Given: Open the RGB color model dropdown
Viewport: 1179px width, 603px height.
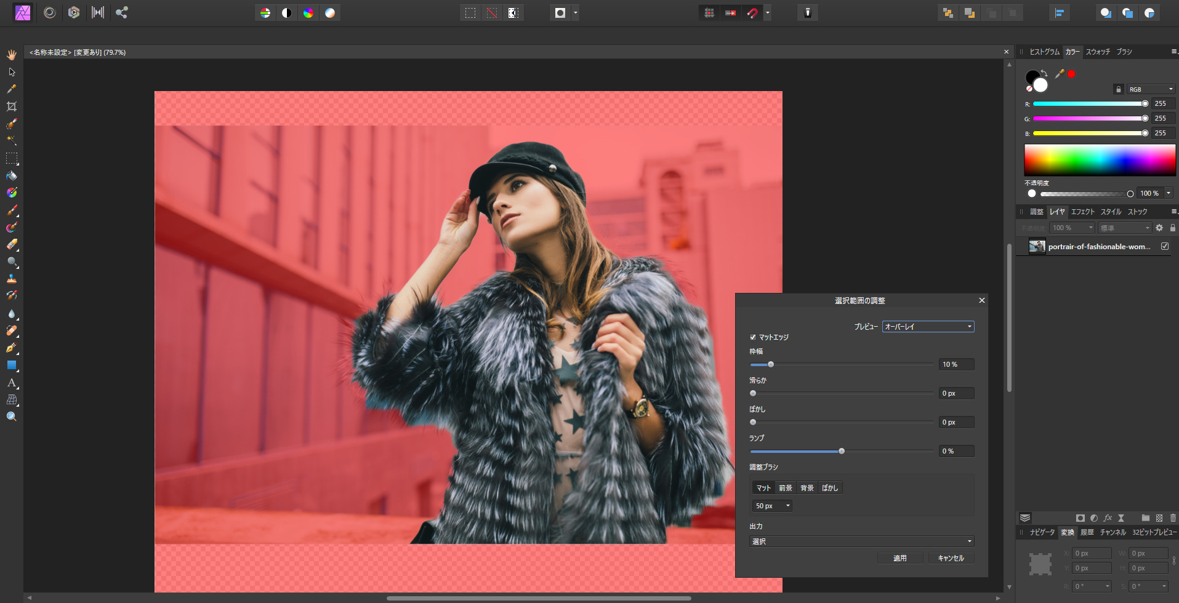Looking at the screenshot, I should (1150, 89).
